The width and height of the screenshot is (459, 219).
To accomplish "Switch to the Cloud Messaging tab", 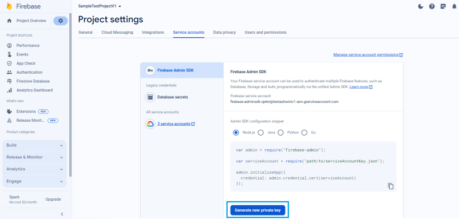I will tap(117, 33).
